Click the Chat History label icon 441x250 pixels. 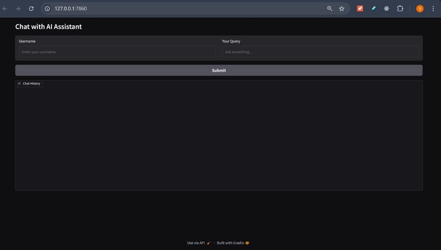(19, 84)
